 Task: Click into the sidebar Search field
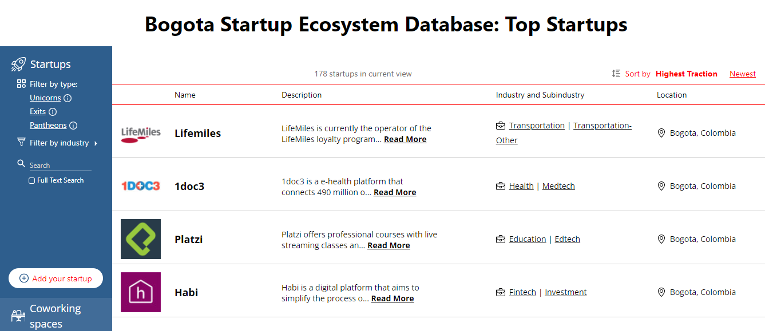[x=60, y=165]
